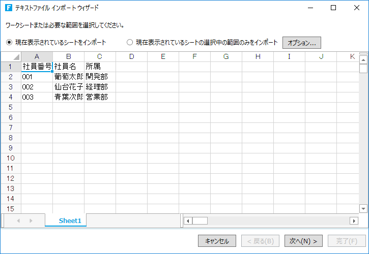Click the キャンセル button
Screen dimensions: 369x254
(x=217, y=241)
